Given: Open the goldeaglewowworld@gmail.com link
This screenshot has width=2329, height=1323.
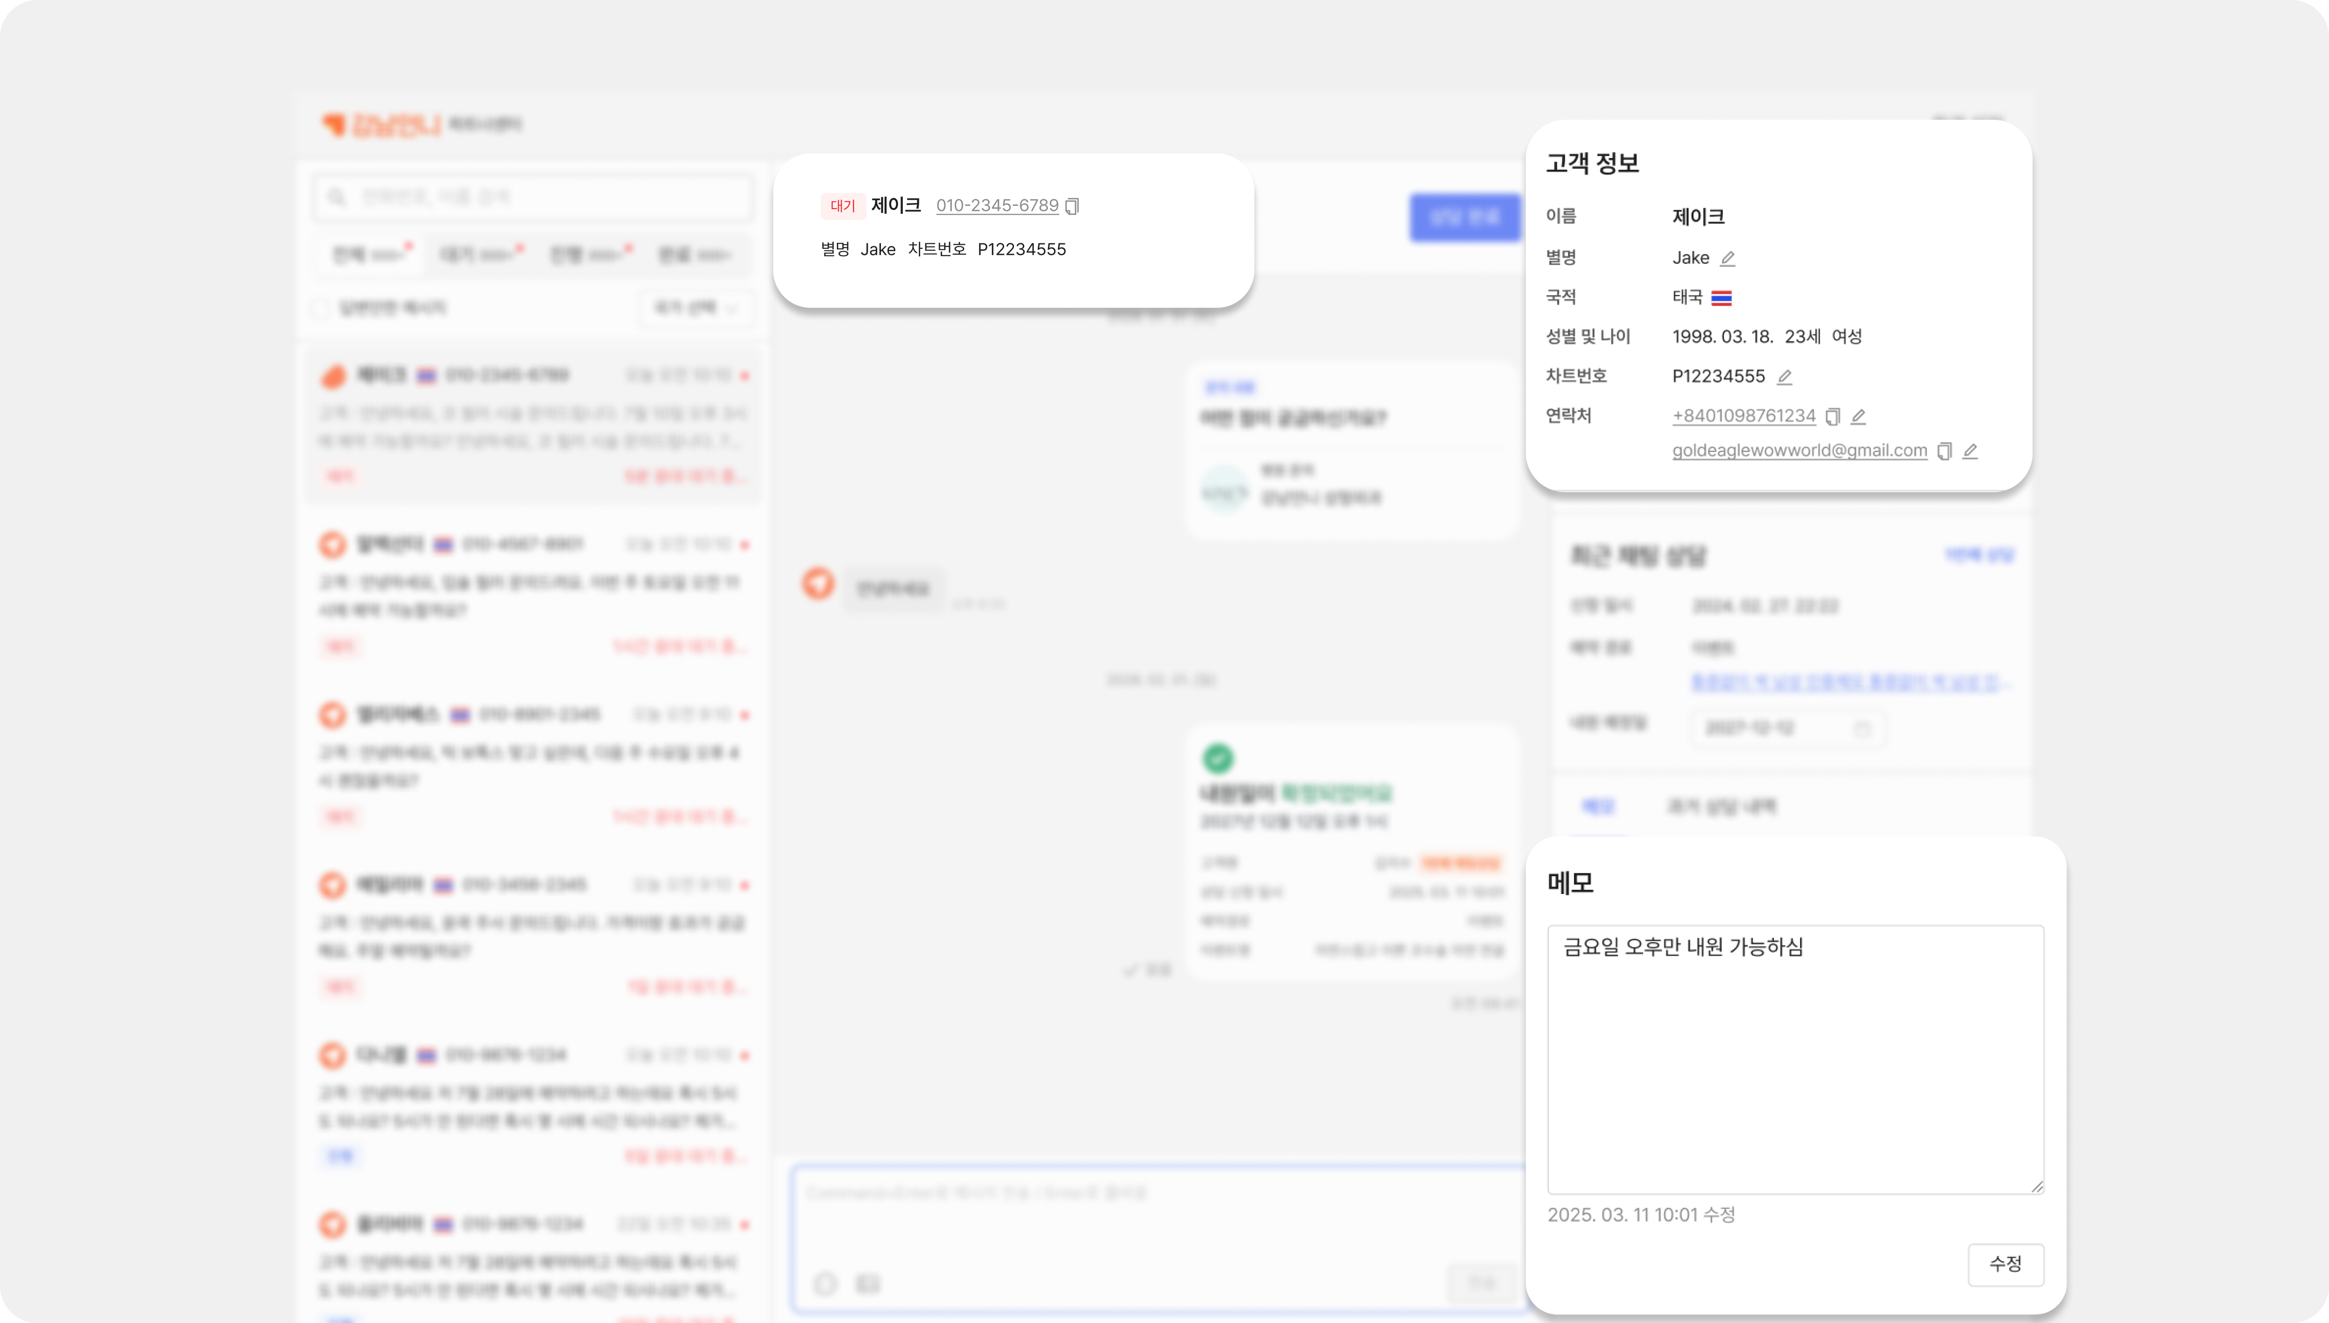Looking at the screenshot, I should coord(1799,451).
